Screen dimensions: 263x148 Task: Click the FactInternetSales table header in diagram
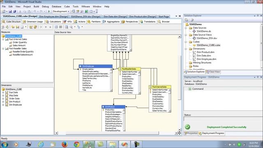click(x=160, y=87)
